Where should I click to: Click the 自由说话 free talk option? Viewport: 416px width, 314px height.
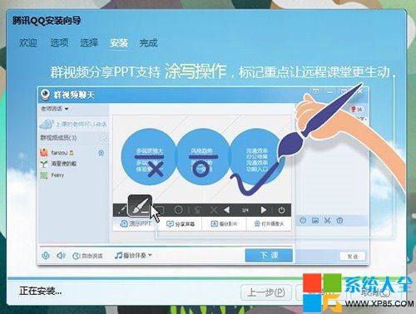point(87,256)
